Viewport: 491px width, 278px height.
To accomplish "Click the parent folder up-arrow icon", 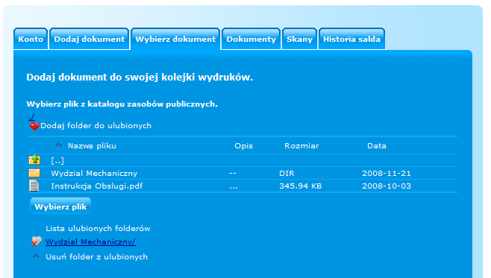I will (34, 159).
